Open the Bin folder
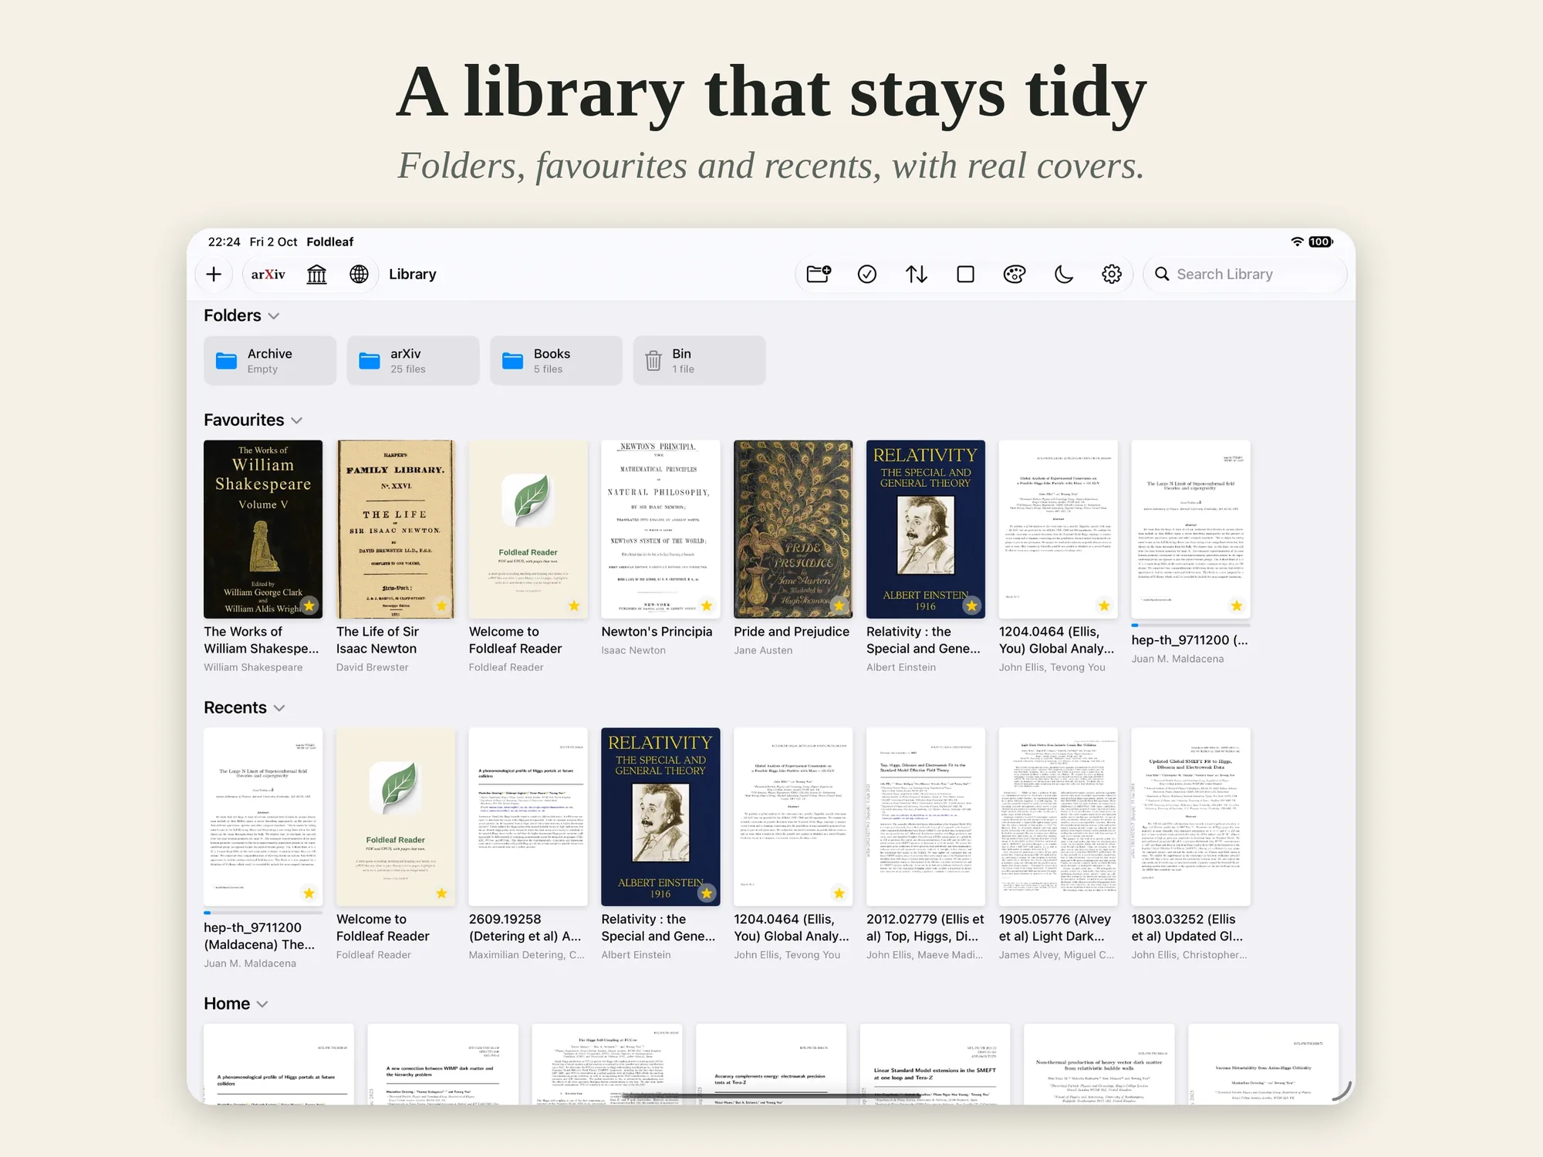 (x=700, y=360)
